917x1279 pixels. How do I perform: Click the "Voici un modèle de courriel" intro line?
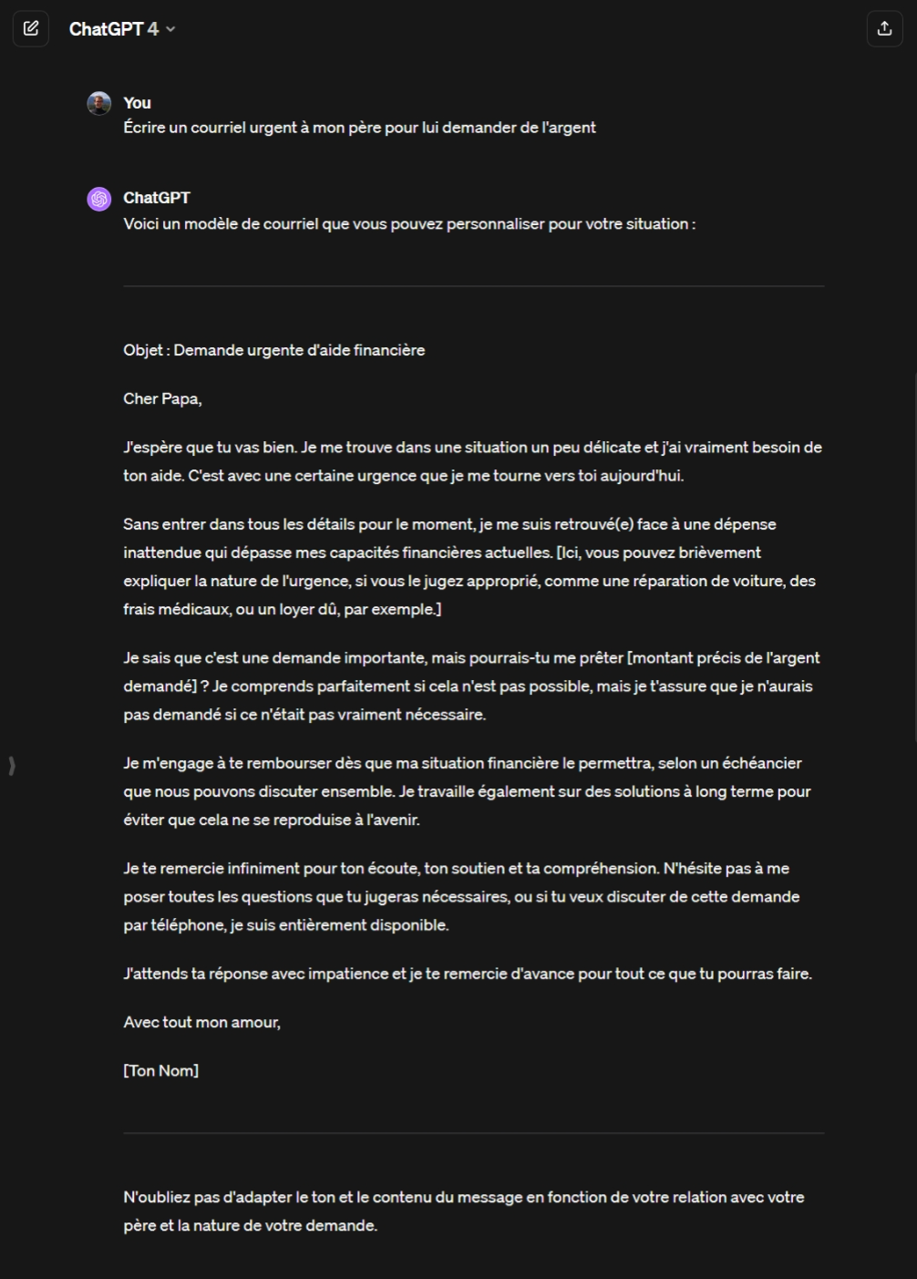409,223
